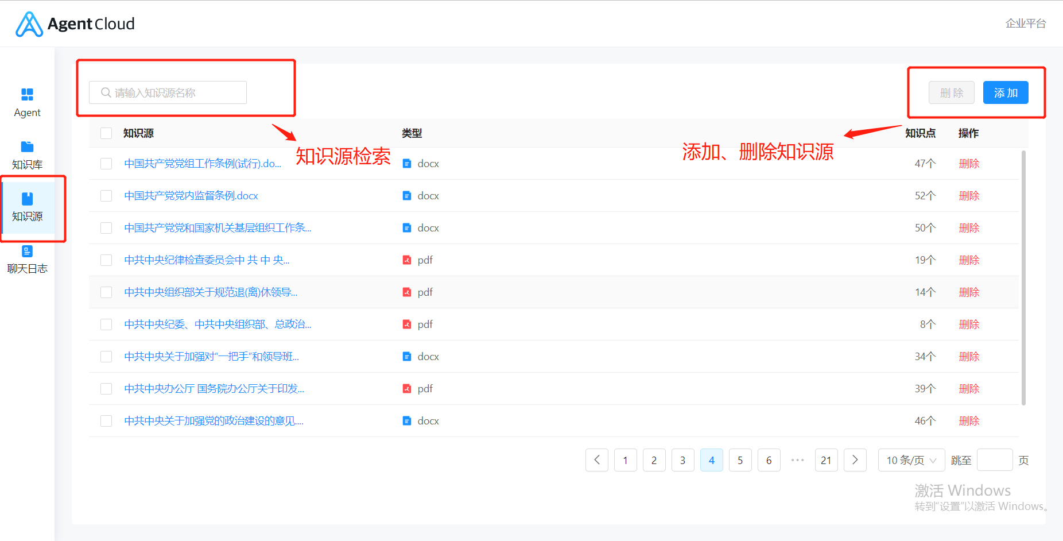Check the 中共中央纪律检查委员会 row checkbox

tap(106, 260)
